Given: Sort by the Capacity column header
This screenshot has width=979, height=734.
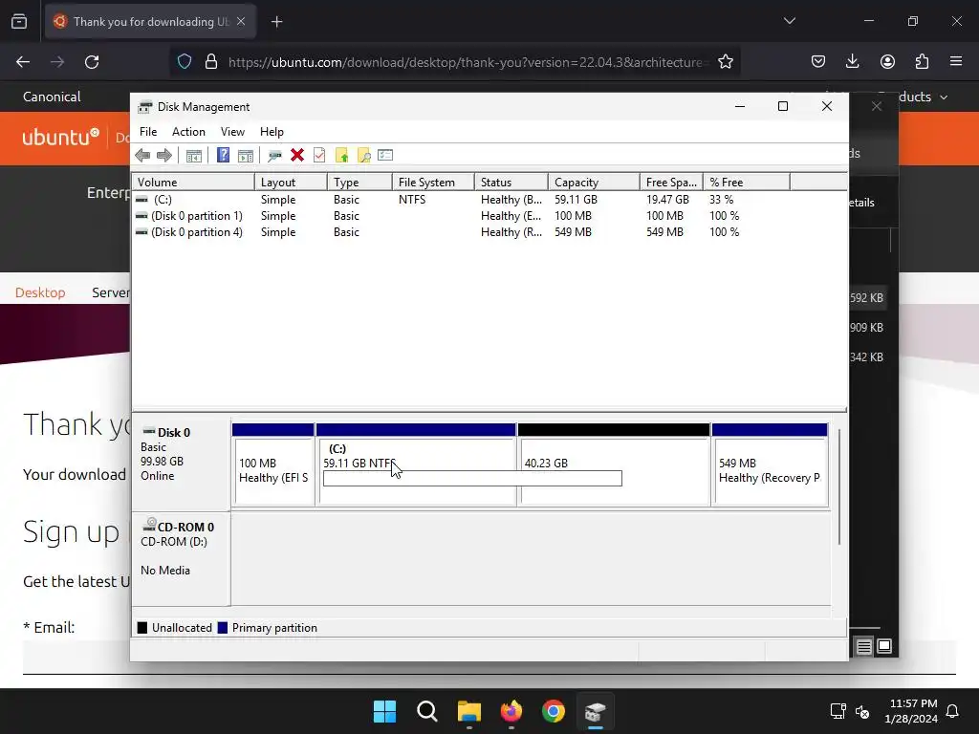Looking at the screenshot, I should click(x=595, y=183).
